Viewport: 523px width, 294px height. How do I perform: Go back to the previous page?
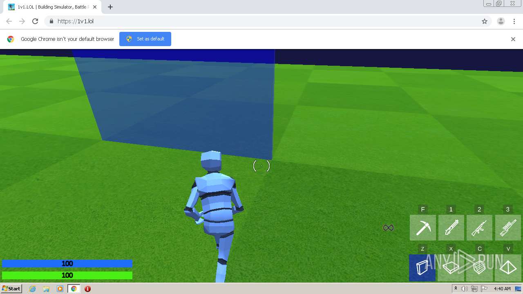coord(9,21)
